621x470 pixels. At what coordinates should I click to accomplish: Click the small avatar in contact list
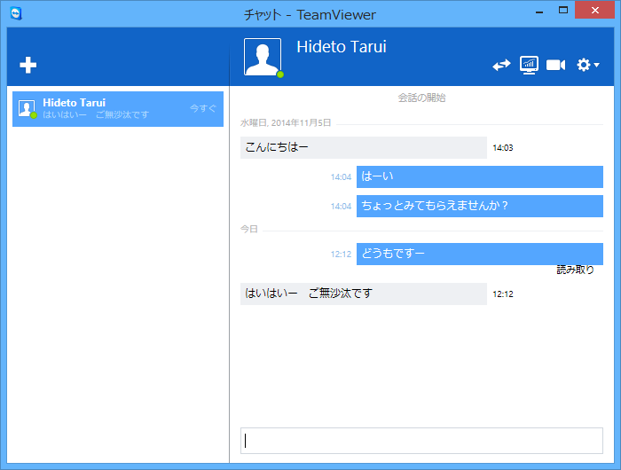pyautogui.click(x=27, y=108)
